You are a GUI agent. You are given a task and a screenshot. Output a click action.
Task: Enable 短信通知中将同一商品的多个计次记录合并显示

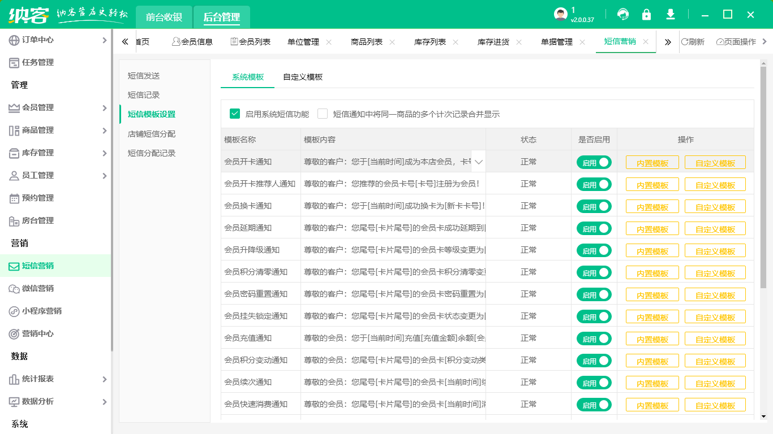pyautogui.click(x=323, y=113)
